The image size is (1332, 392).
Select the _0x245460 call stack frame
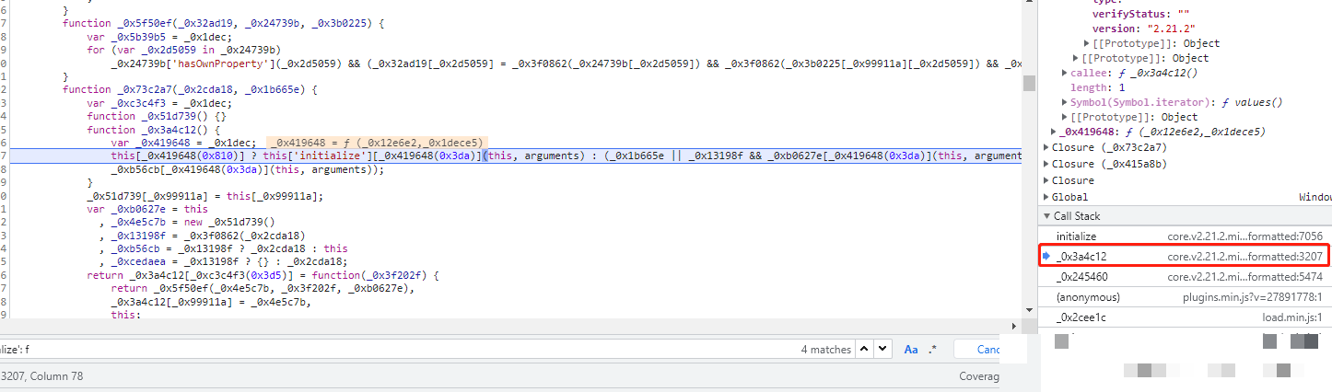[x=1082, y=277]
